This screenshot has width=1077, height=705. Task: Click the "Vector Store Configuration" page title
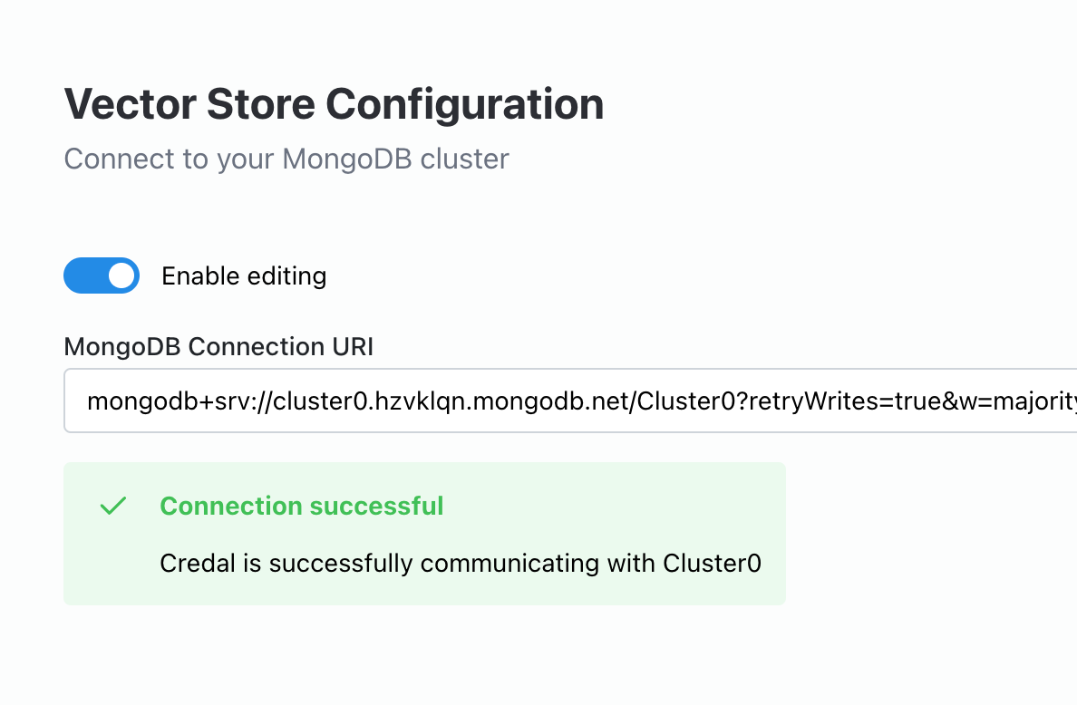[334, 104]
